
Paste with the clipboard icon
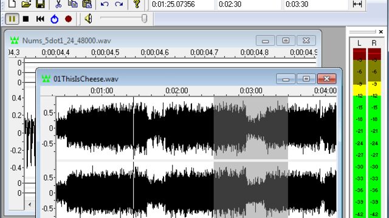point(87,4)
